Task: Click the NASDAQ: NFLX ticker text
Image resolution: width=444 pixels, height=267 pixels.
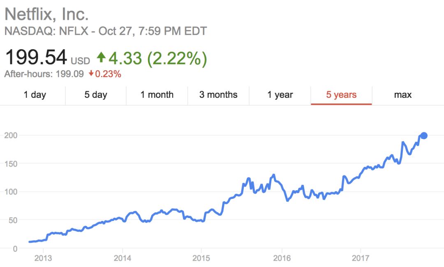Action: (47, 31)
